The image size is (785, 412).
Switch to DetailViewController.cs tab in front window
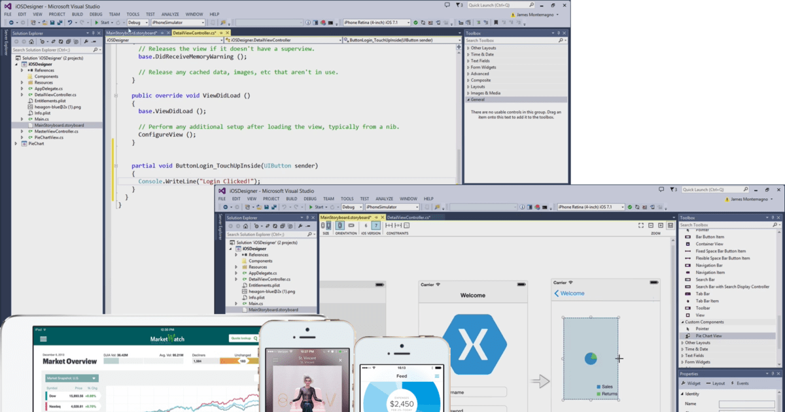(409, 217)
